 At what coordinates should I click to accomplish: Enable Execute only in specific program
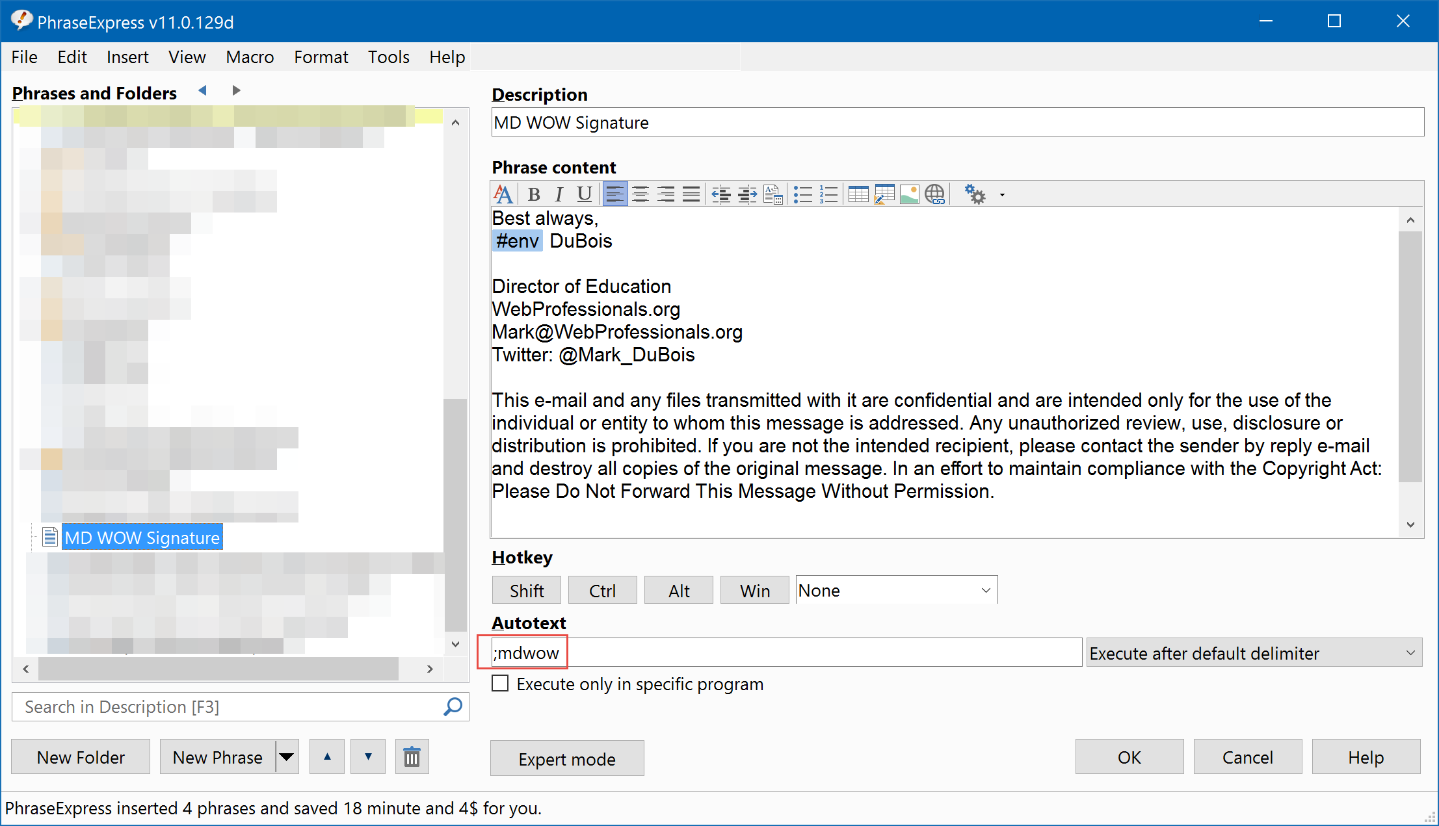point(500,684)
